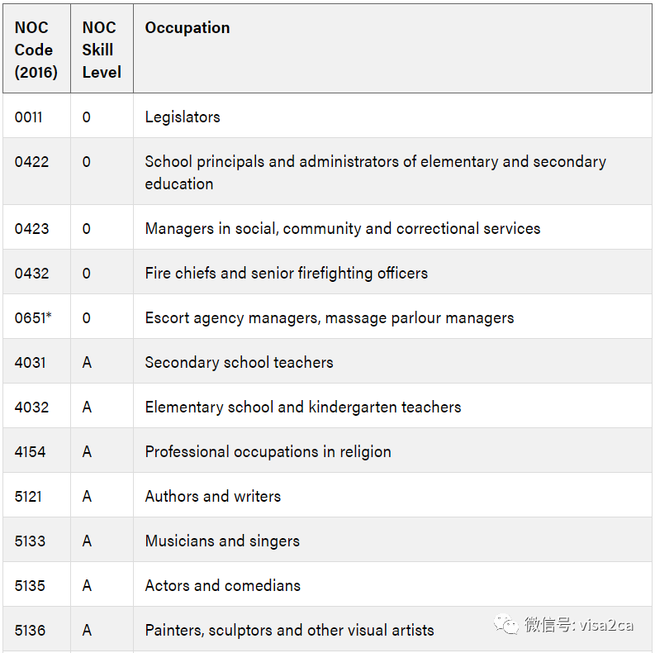Image resolution: width=655 pixels, height=653 pixels.
Task: Click 'Escort agency managers, massage parlour managers'
Action: 330,318
